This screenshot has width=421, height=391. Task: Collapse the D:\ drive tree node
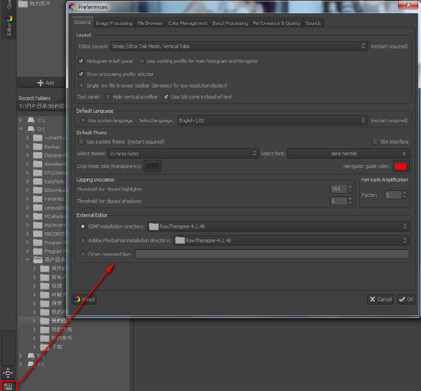[x=21, y=129]
